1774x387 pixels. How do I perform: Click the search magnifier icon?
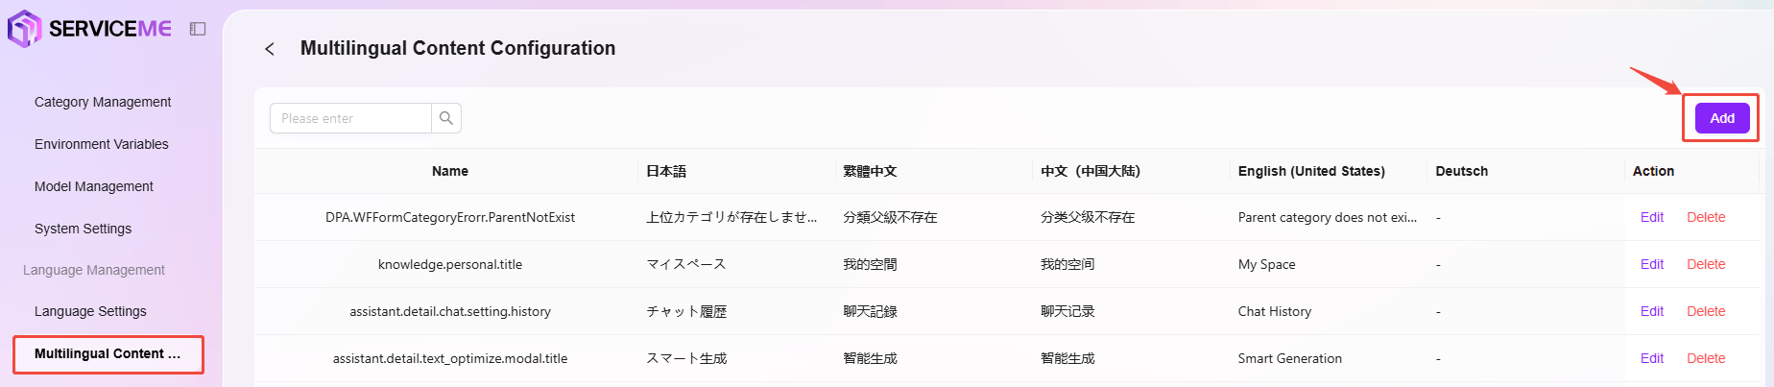pyautogui.click(x=446, y=118)
